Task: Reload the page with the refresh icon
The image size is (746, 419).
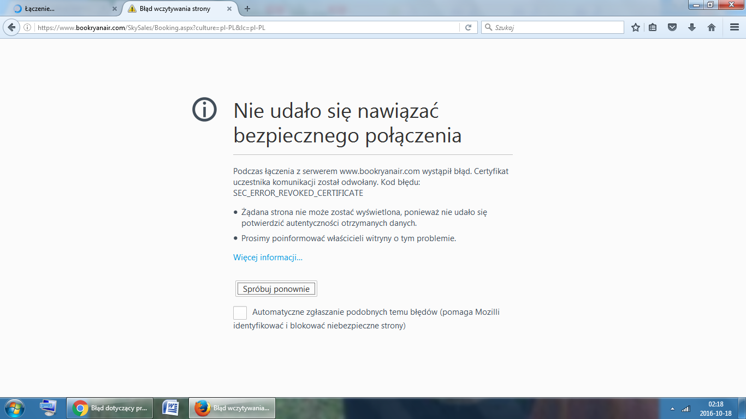Action: pos(468,27)
